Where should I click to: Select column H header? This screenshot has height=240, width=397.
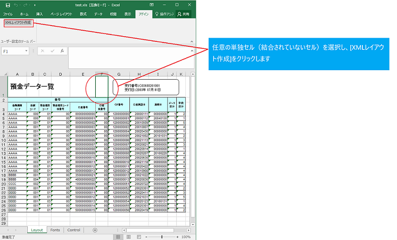coord(139,74)
